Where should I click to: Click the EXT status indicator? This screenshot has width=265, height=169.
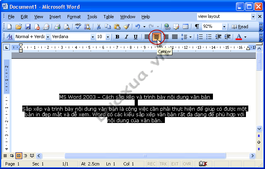(x=175, y=164)
